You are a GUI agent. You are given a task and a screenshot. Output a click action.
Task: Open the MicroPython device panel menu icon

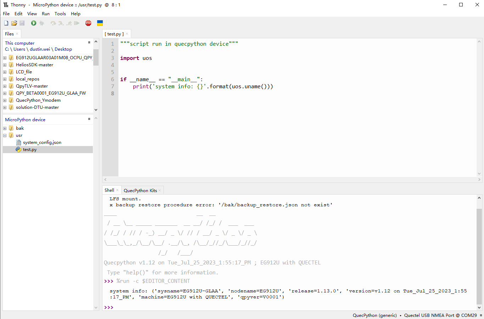(89, 119)
